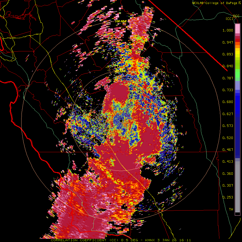Image resolution: width=242 pixels, height=242 pixels.
Task: Select the 0.893 legend value
Action: (228, 54)
